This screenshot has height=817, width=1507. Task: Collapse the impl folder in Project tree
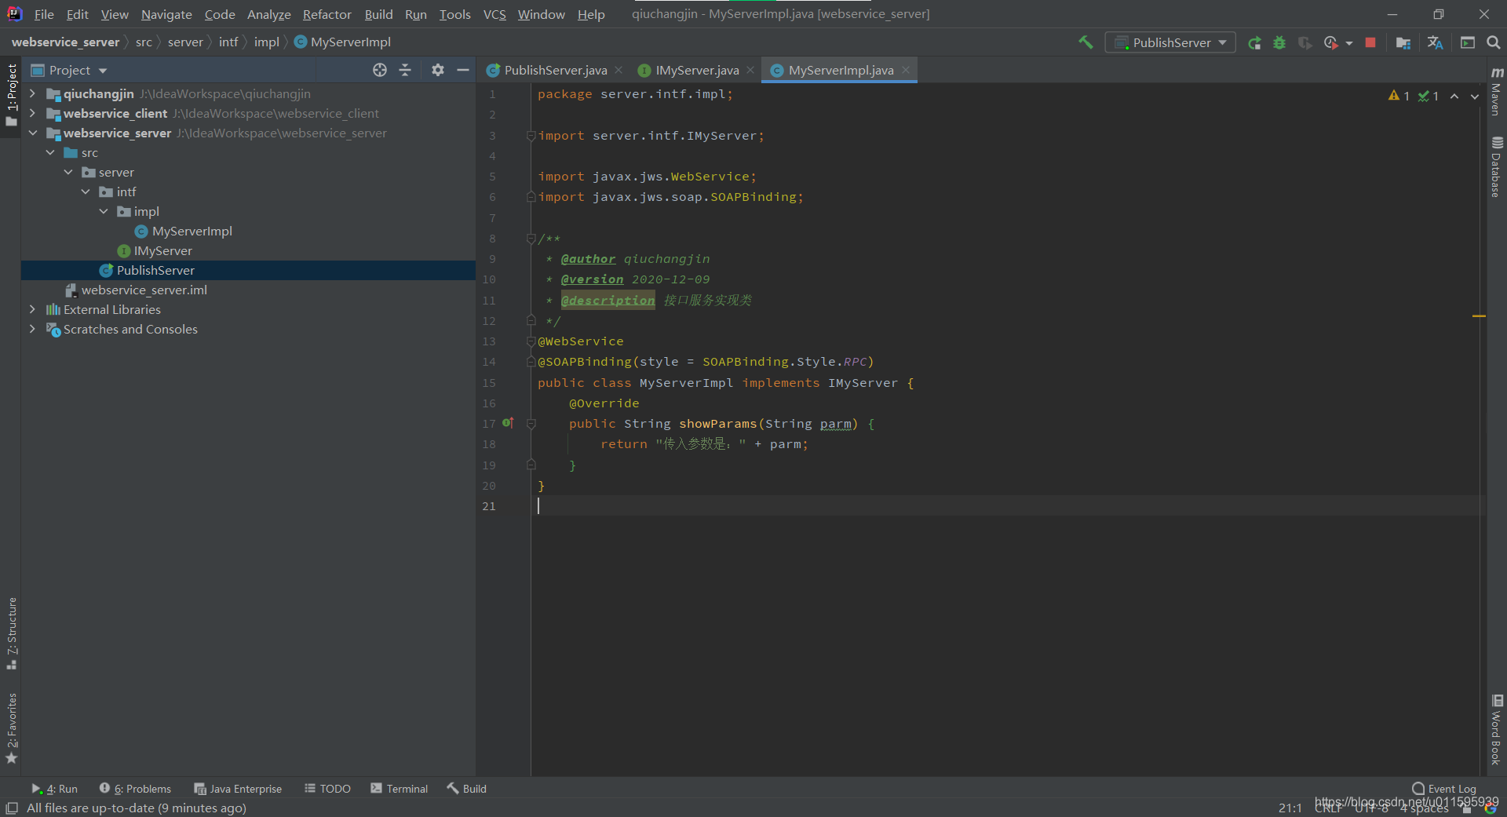104,211
